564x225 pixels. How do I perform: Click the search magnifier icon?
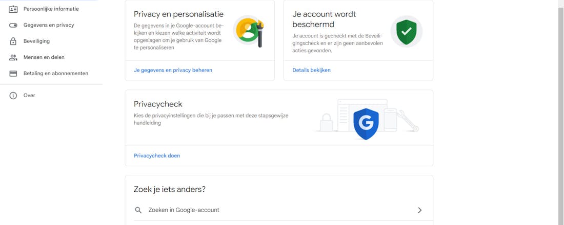click(x=138, y=210)
